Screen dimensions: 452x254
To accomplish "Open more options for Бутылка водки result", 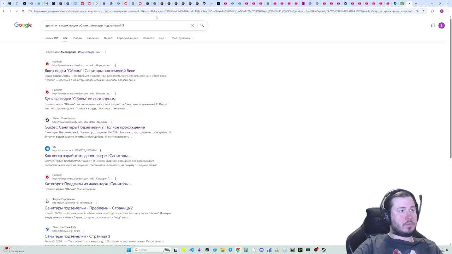I will 115,93.
